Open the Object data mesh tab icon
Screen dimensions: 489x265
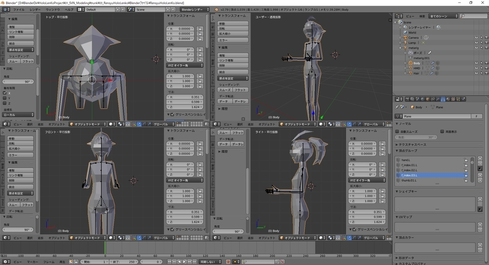tap(443, 99)
